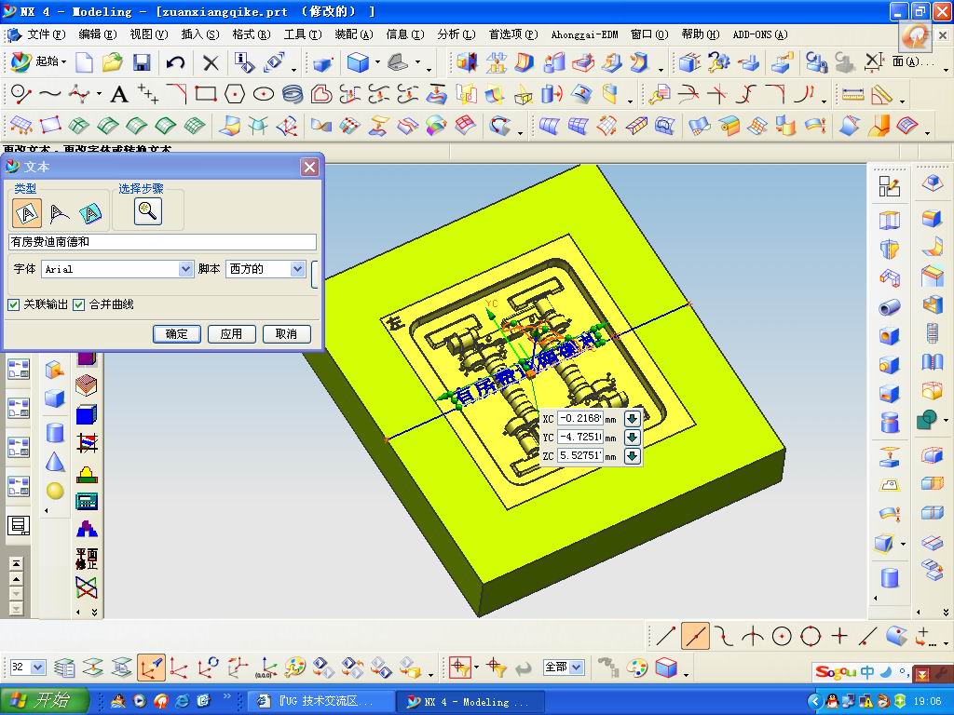Screen dimensions: 954x715
Task: Click the Unite boolean icon
Action: tap(926, 420)
